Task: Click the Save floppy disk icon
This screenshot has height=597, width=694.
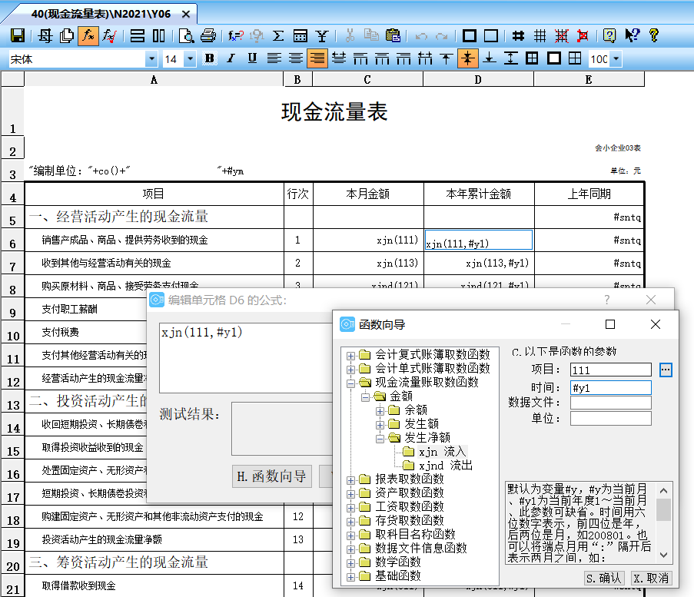Action: (x=18, y=35)
